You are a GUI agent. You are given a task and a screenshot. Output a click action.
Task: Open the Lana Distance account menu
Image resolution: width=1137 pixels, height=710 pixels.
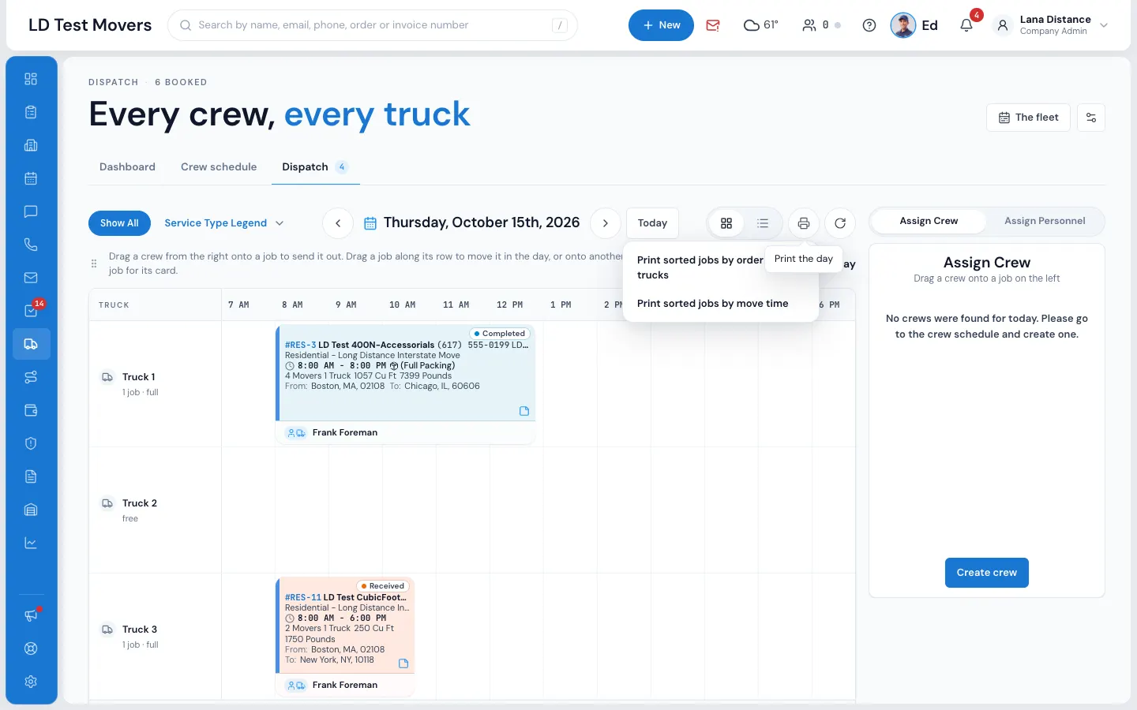point(1053,25)
